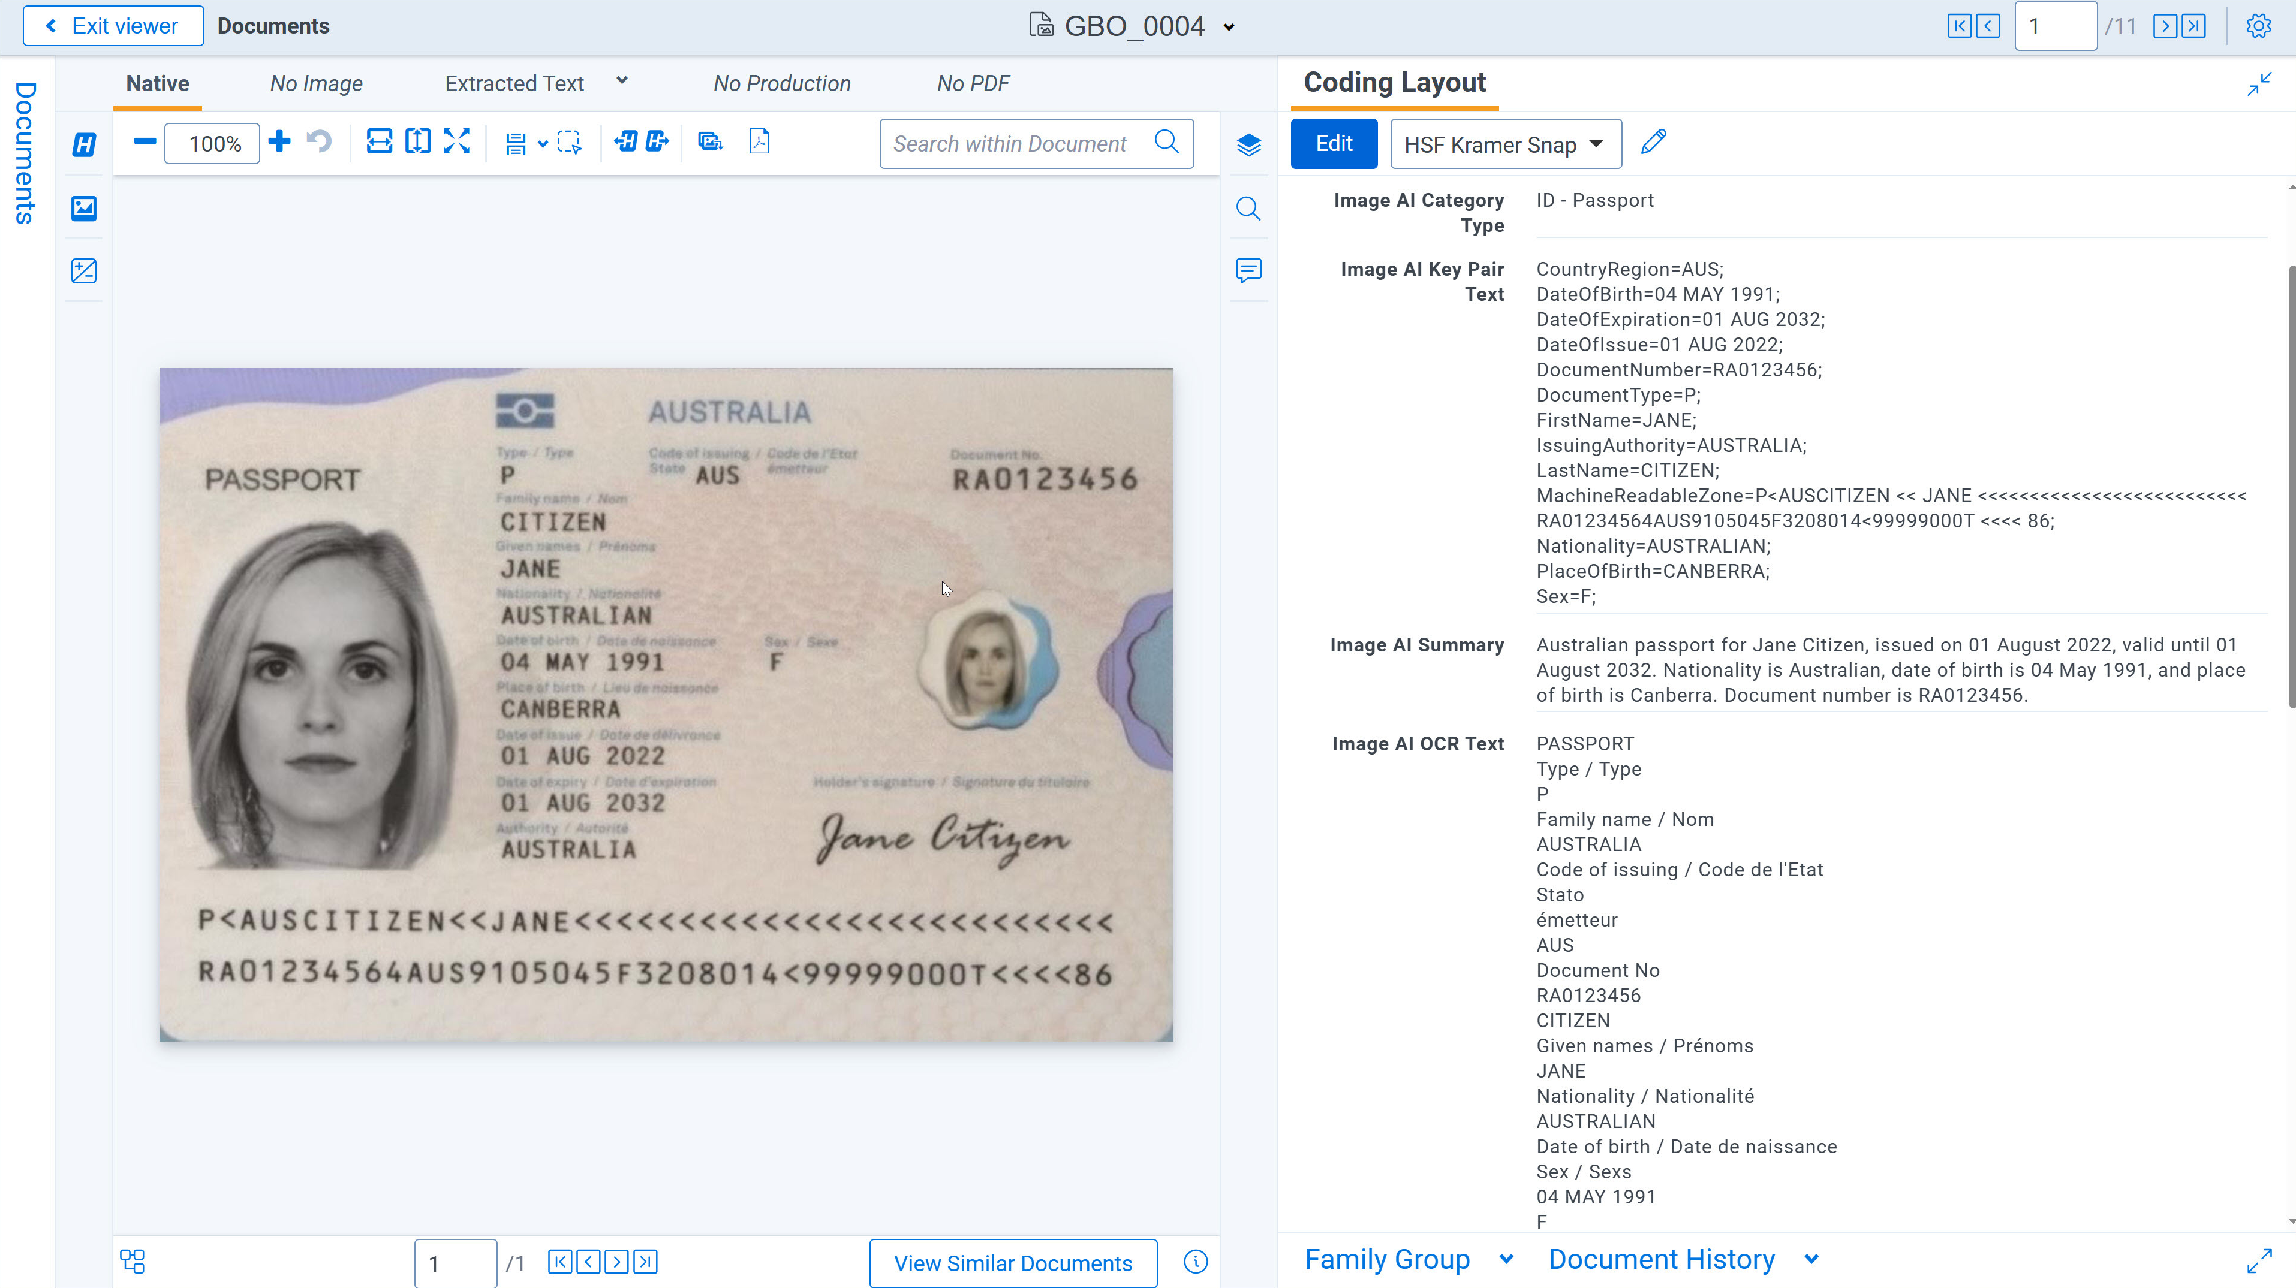2296x1288 pixels.
Task: Click the rotate/undo arrow icon
Action: [319, 141]
